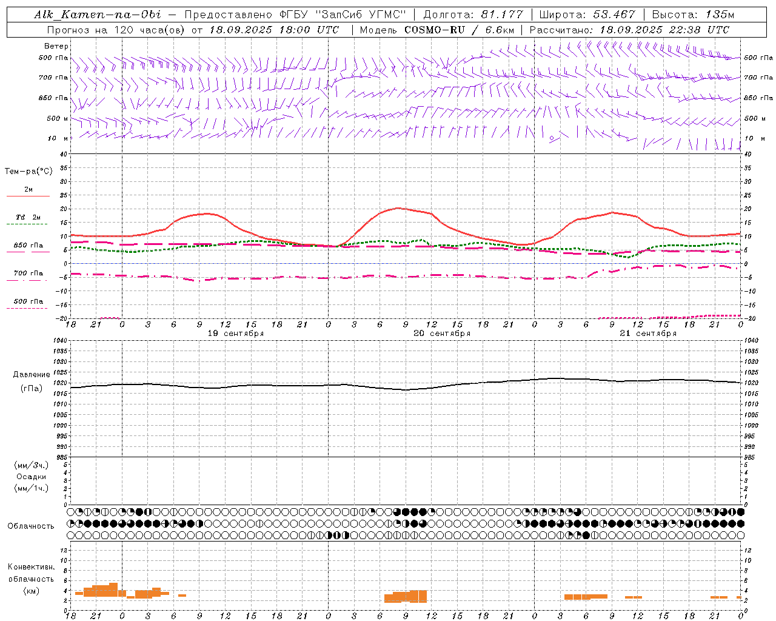Click the Давление pressure label

[32, 375]
